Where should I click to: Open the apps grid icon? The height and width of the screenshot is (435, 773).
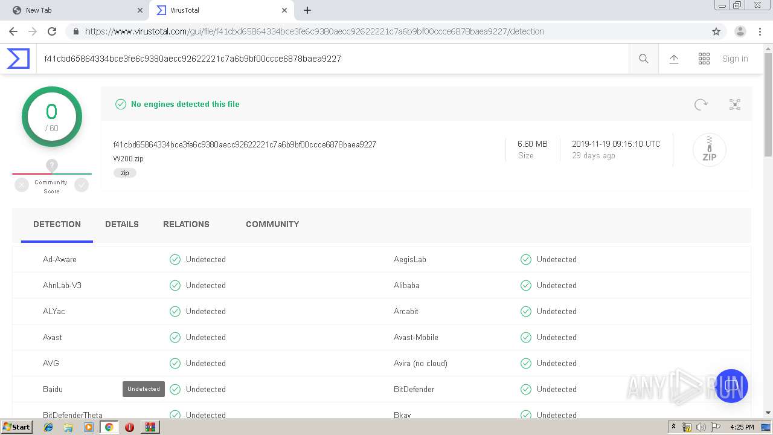704,59
